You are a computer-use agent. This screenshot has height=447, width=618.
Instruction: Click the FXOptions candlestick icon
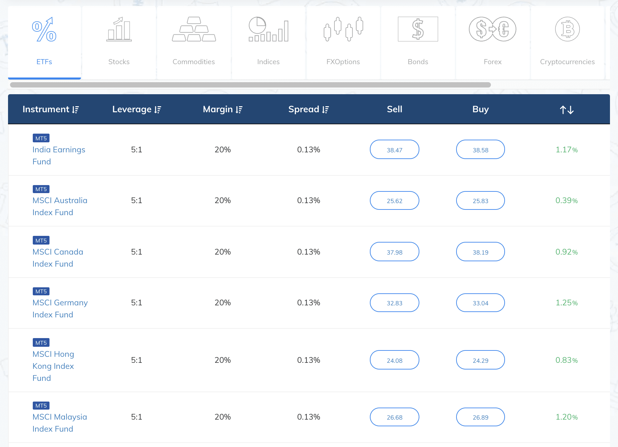click(x=343, y=29)
